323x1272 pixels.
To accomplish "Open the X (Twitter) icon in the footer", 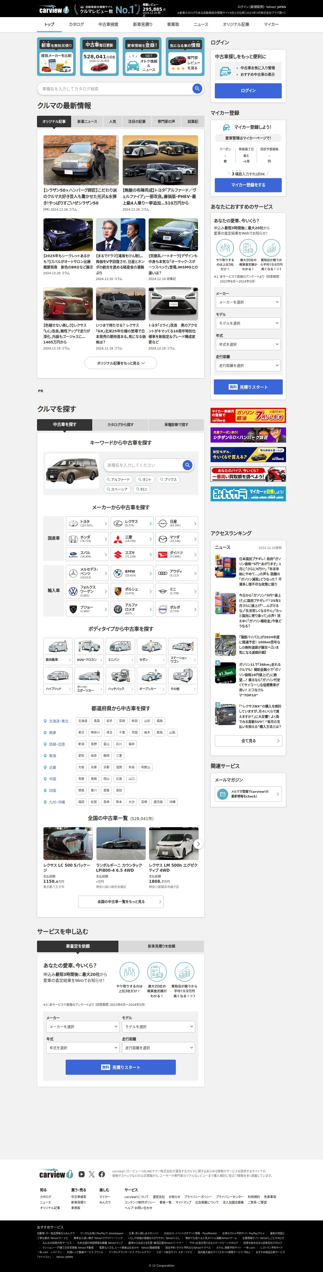I will (x=91, y=1174).
